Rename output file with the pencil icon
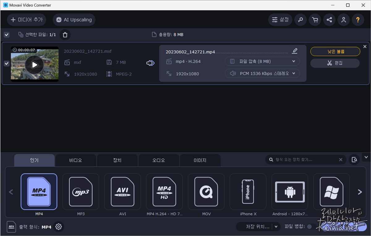The image size is (371, 236). pos(295,51)
